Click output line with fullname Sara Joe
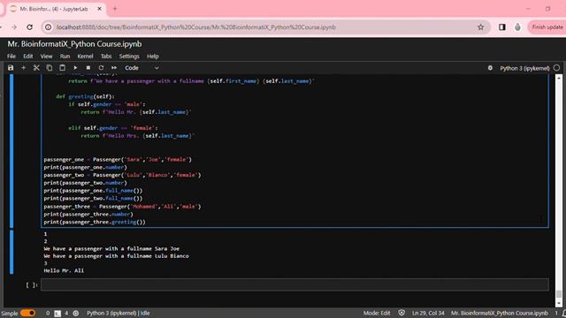The height and width of the screenshot is (318, 566). (x=111, y=248)
